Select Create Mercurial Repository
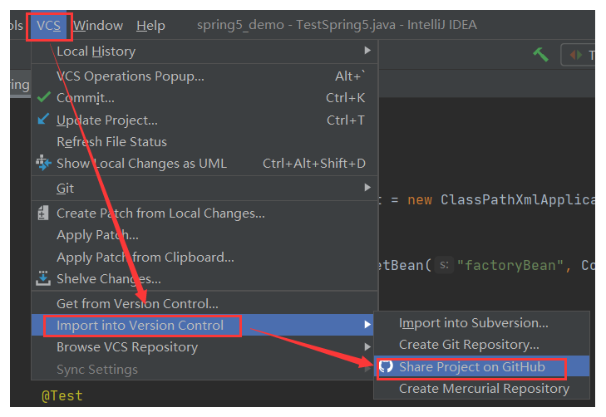The image size is (606, 417). [481, 389]
